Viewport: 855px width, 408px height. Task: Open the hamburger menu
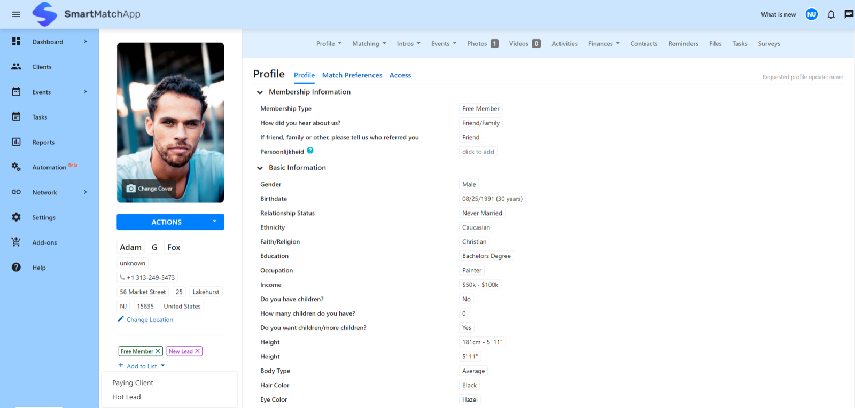coord(16,14)
